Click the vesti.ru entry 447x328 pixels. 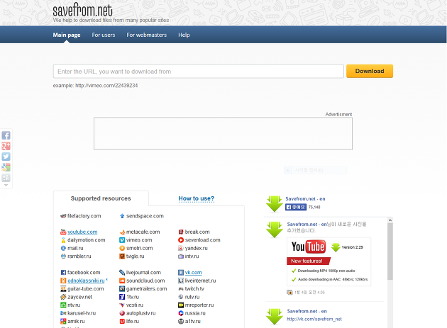point(131,305)
